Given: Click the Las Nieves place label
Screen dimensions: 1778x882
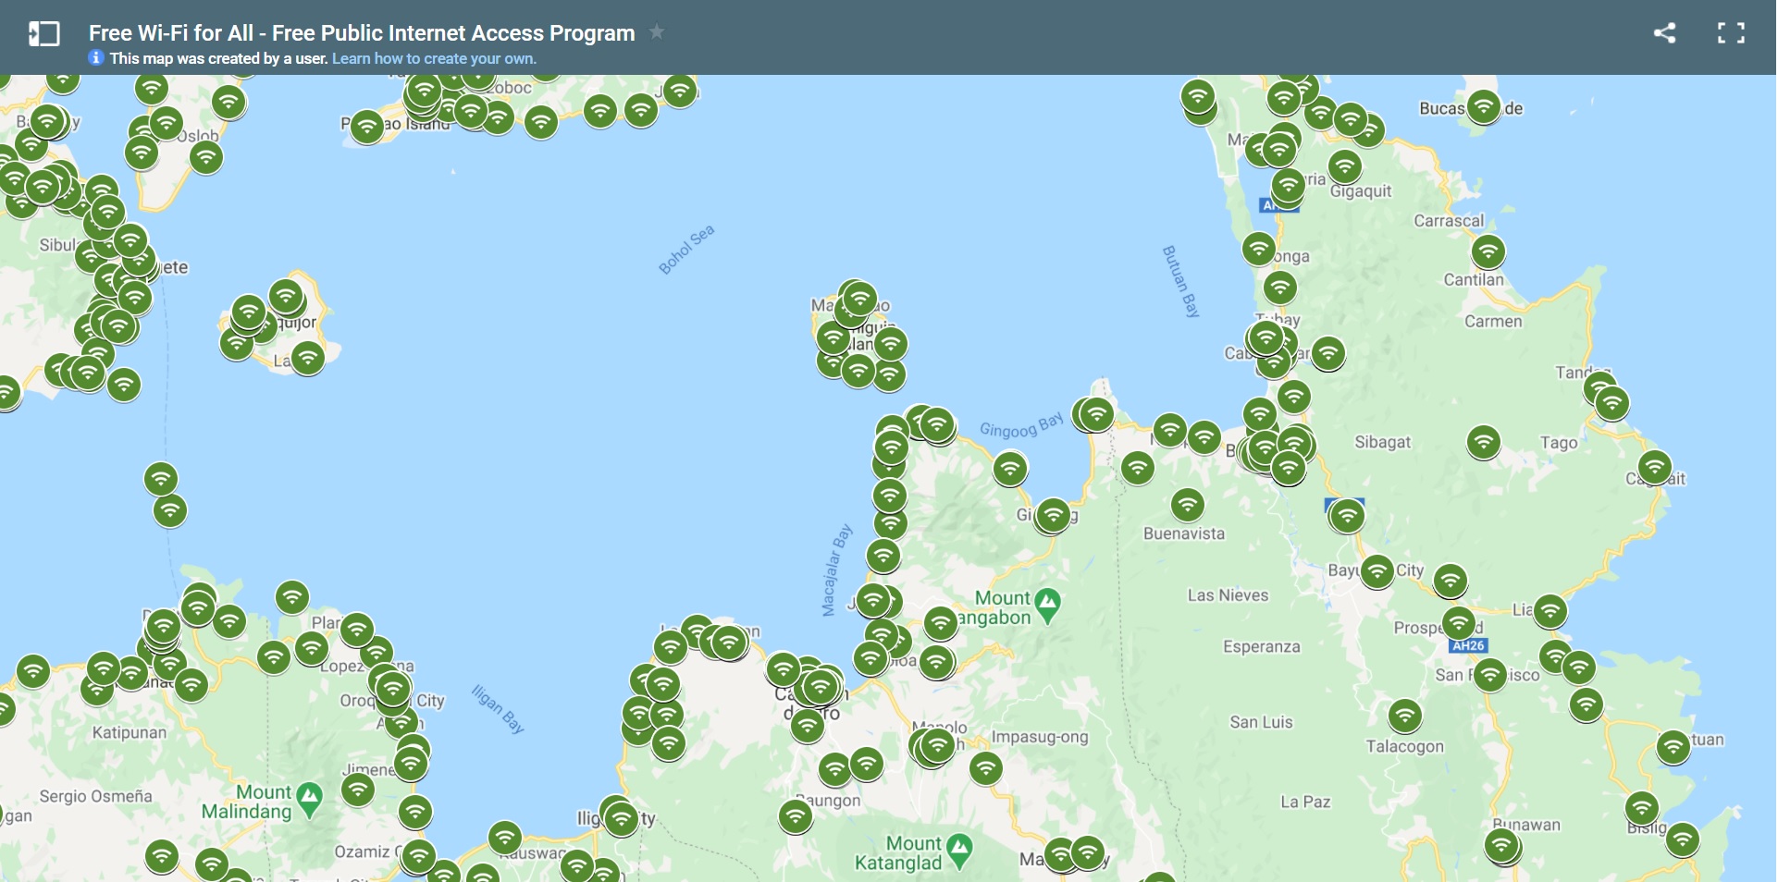Looking at the screenshot, I should click(x=1228, y=595).
